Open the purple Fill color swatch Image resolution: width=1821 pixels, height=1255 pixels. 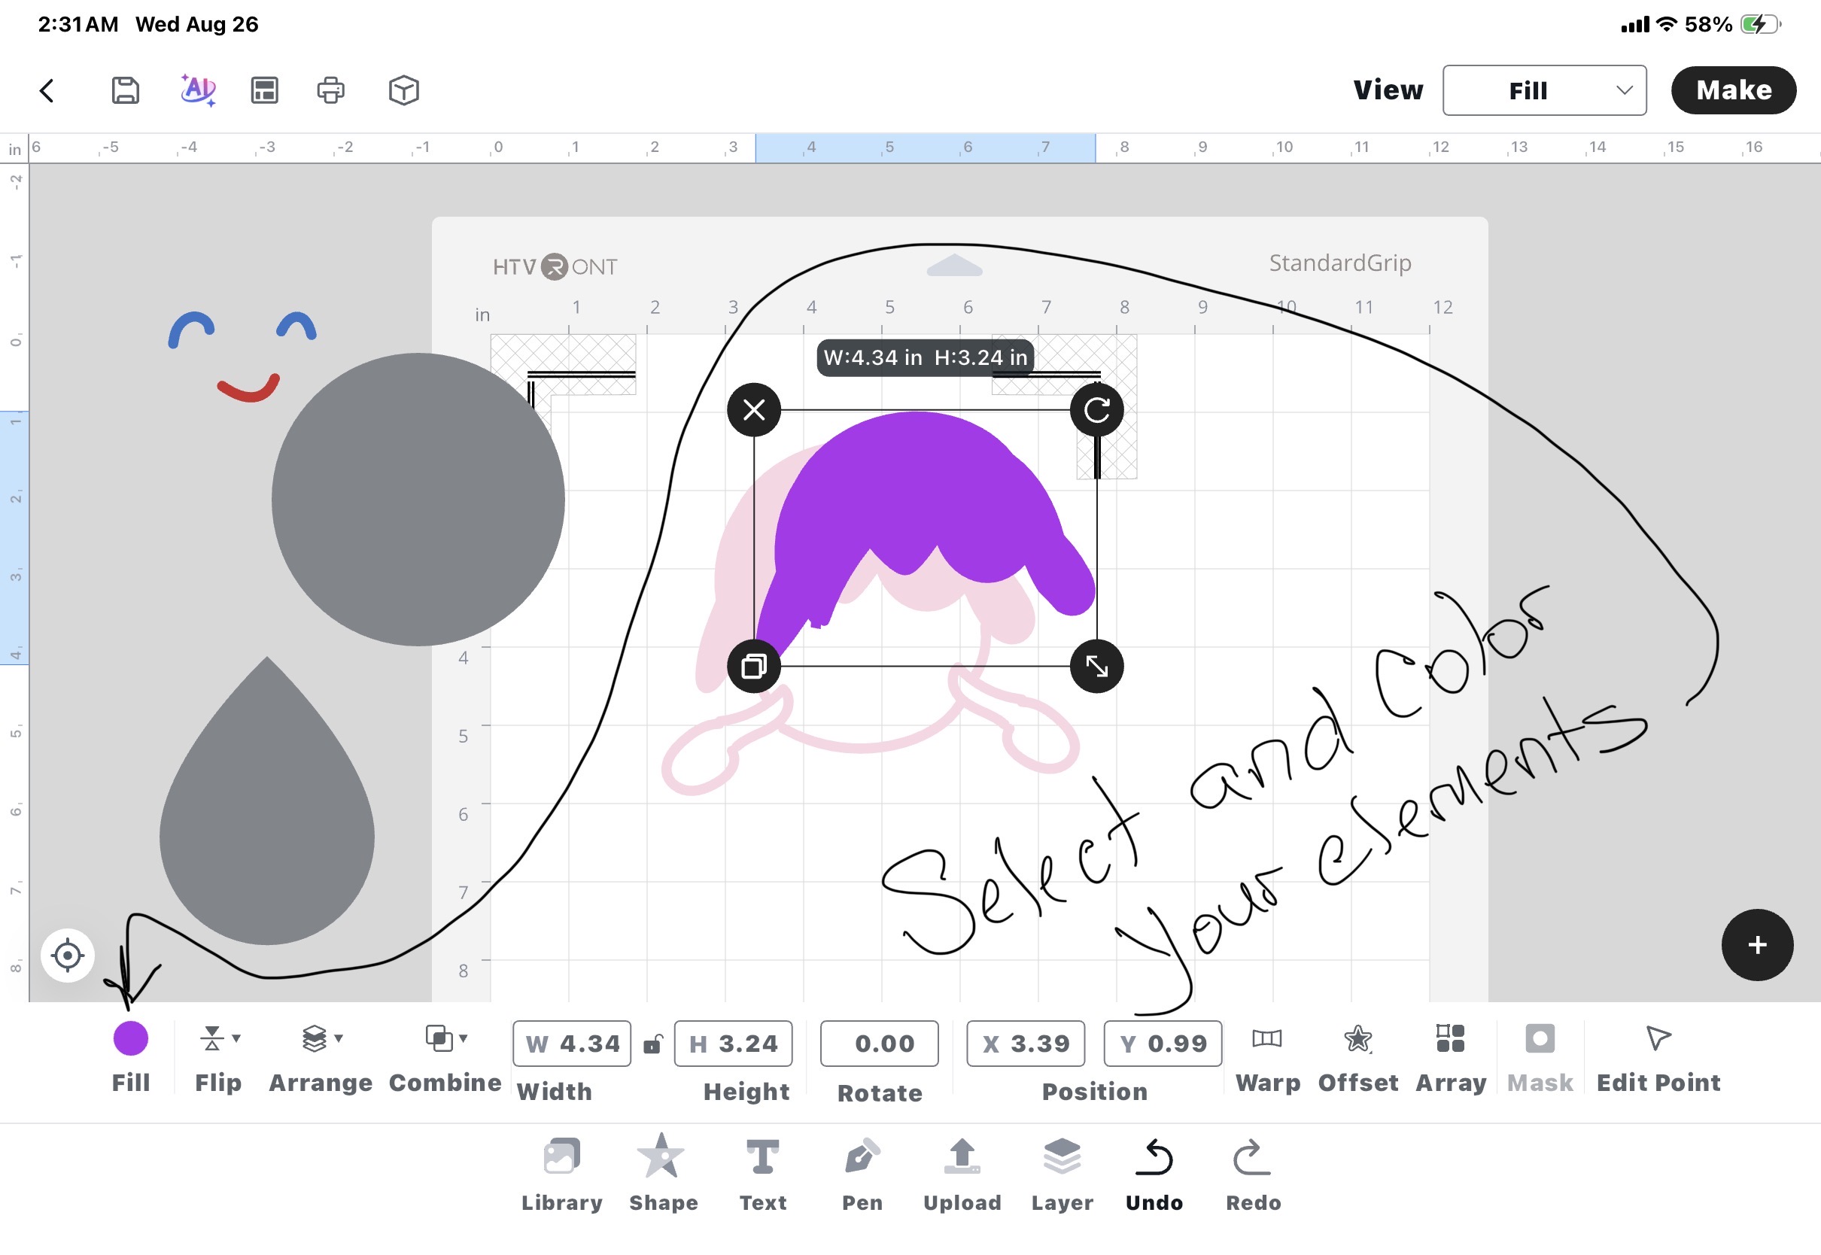(130, 1039)
